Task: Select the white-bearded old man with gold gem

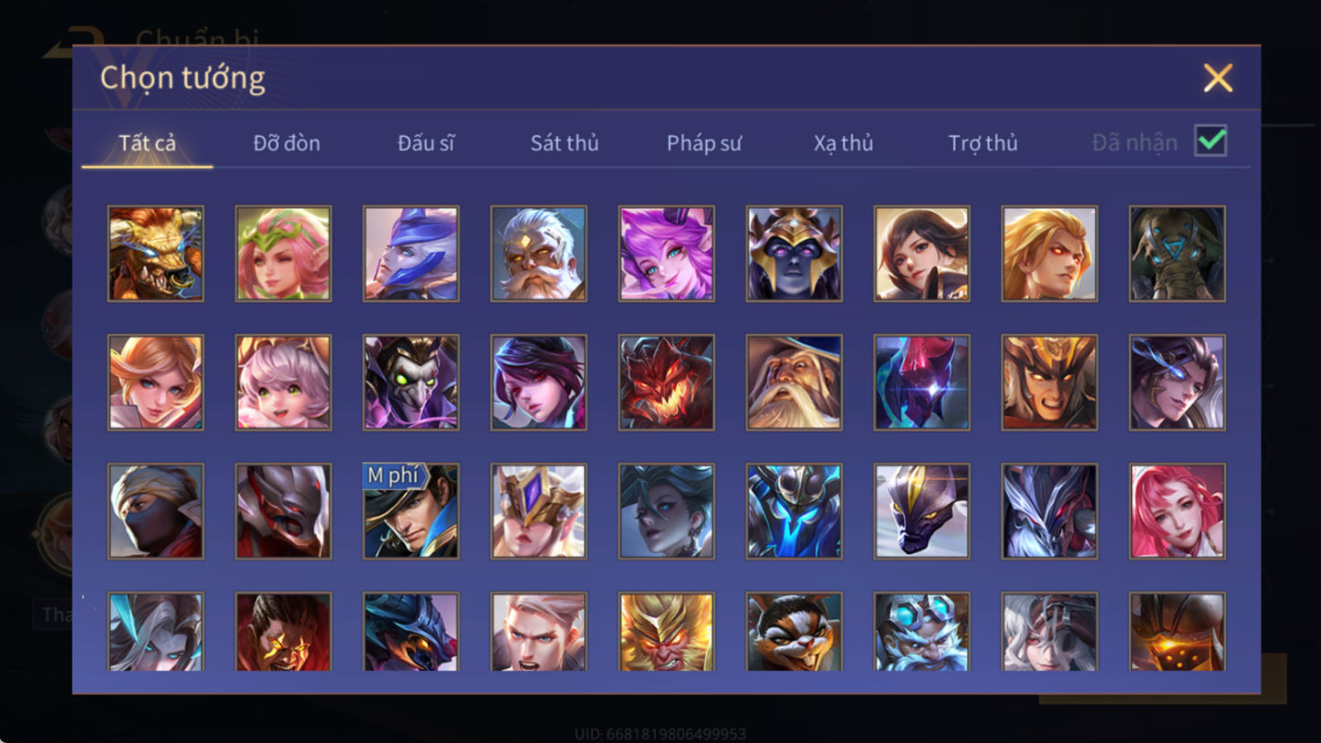Action: pyautogui.click(x=539, y=254)
